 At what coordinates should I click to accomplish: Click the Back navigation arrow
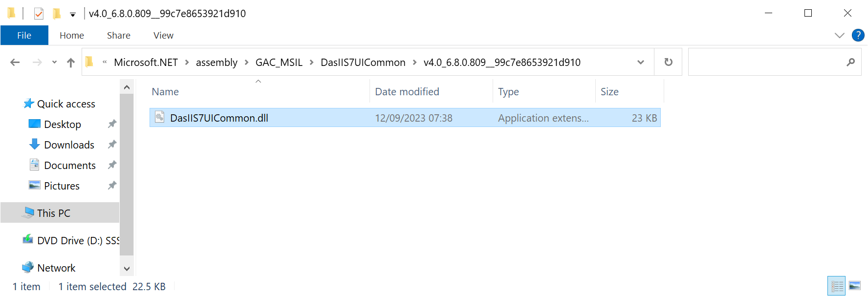pos(15,63)
